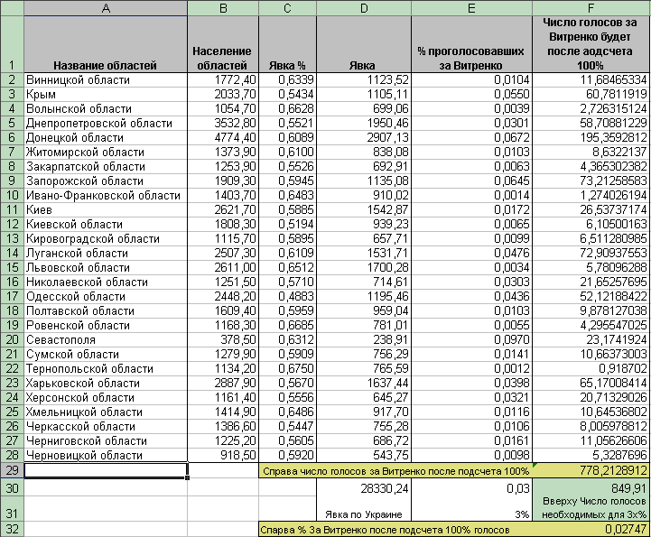Image resolution: width=651 pixels, height=537 pixels.
Task: Click cell 'Винницкой области'
Action: click(106, 79)
